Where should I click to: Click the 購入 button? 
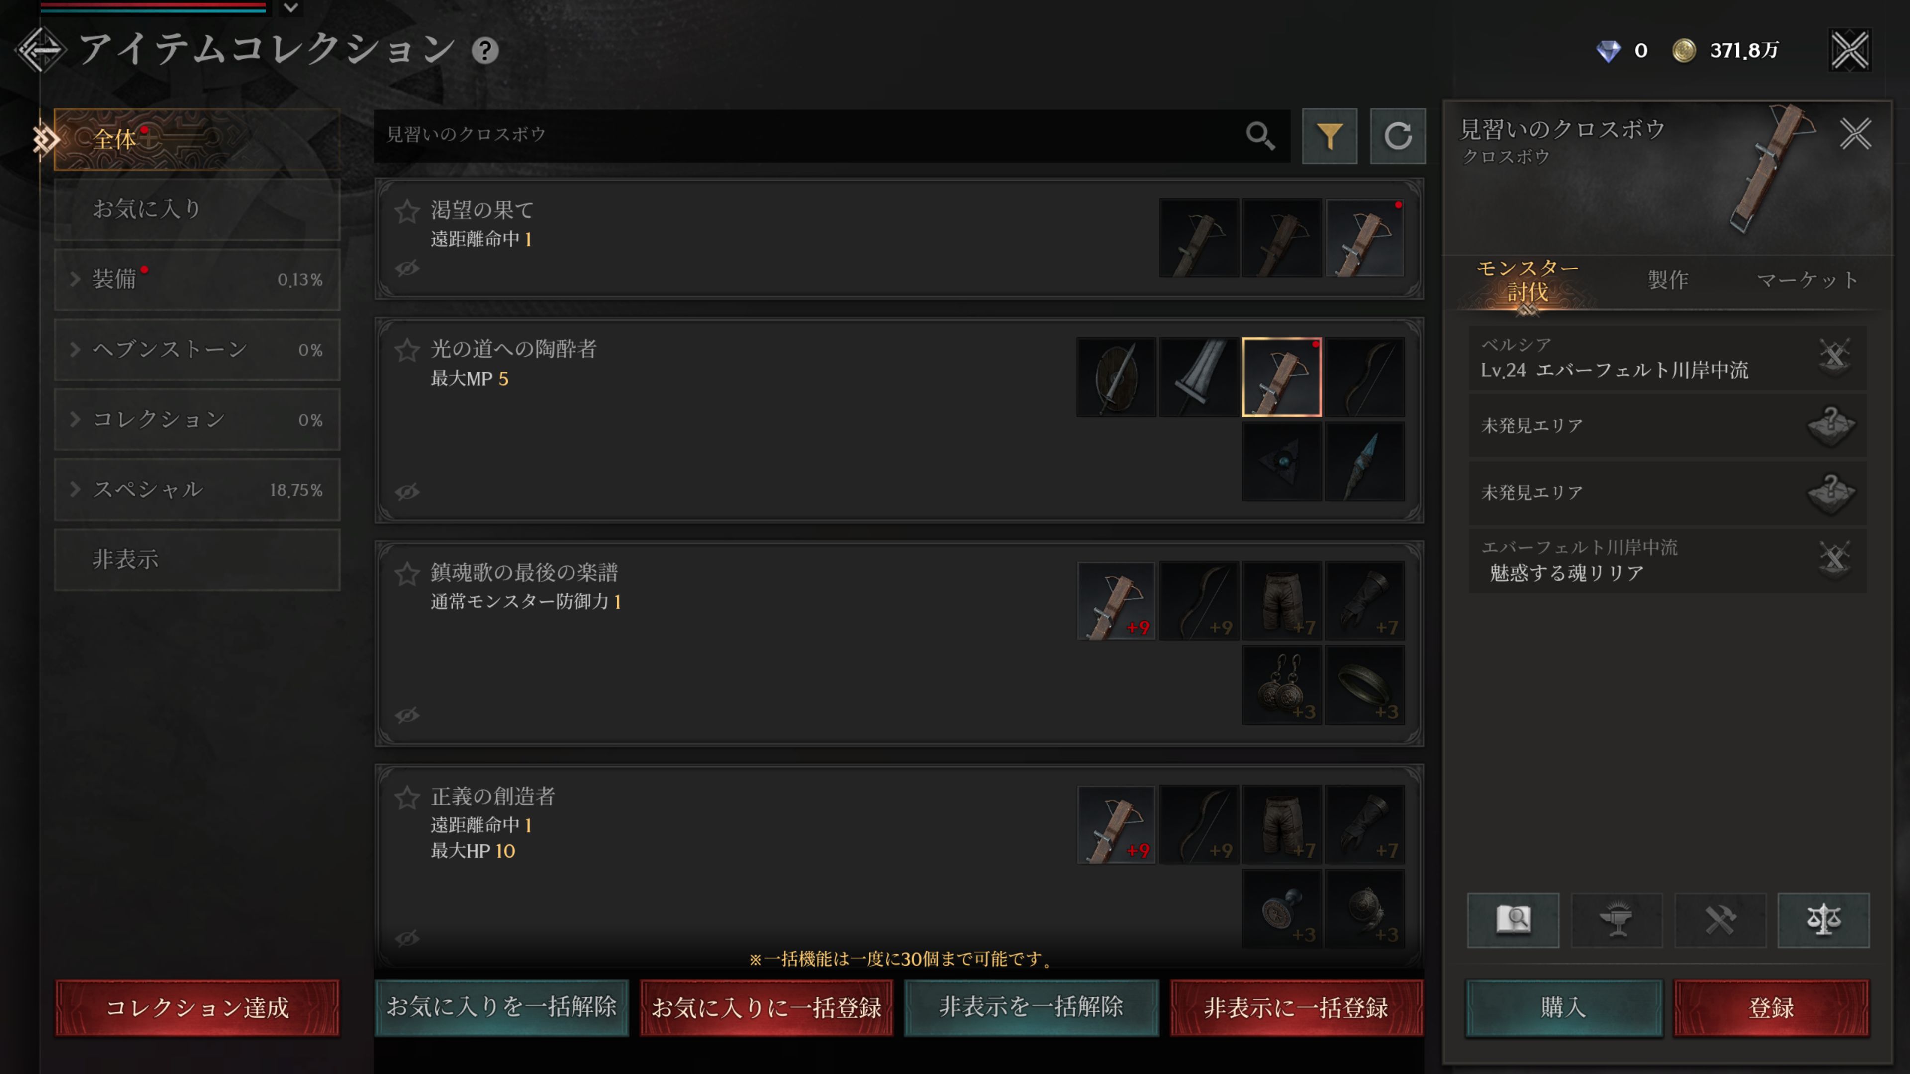coord(1564,1007)
